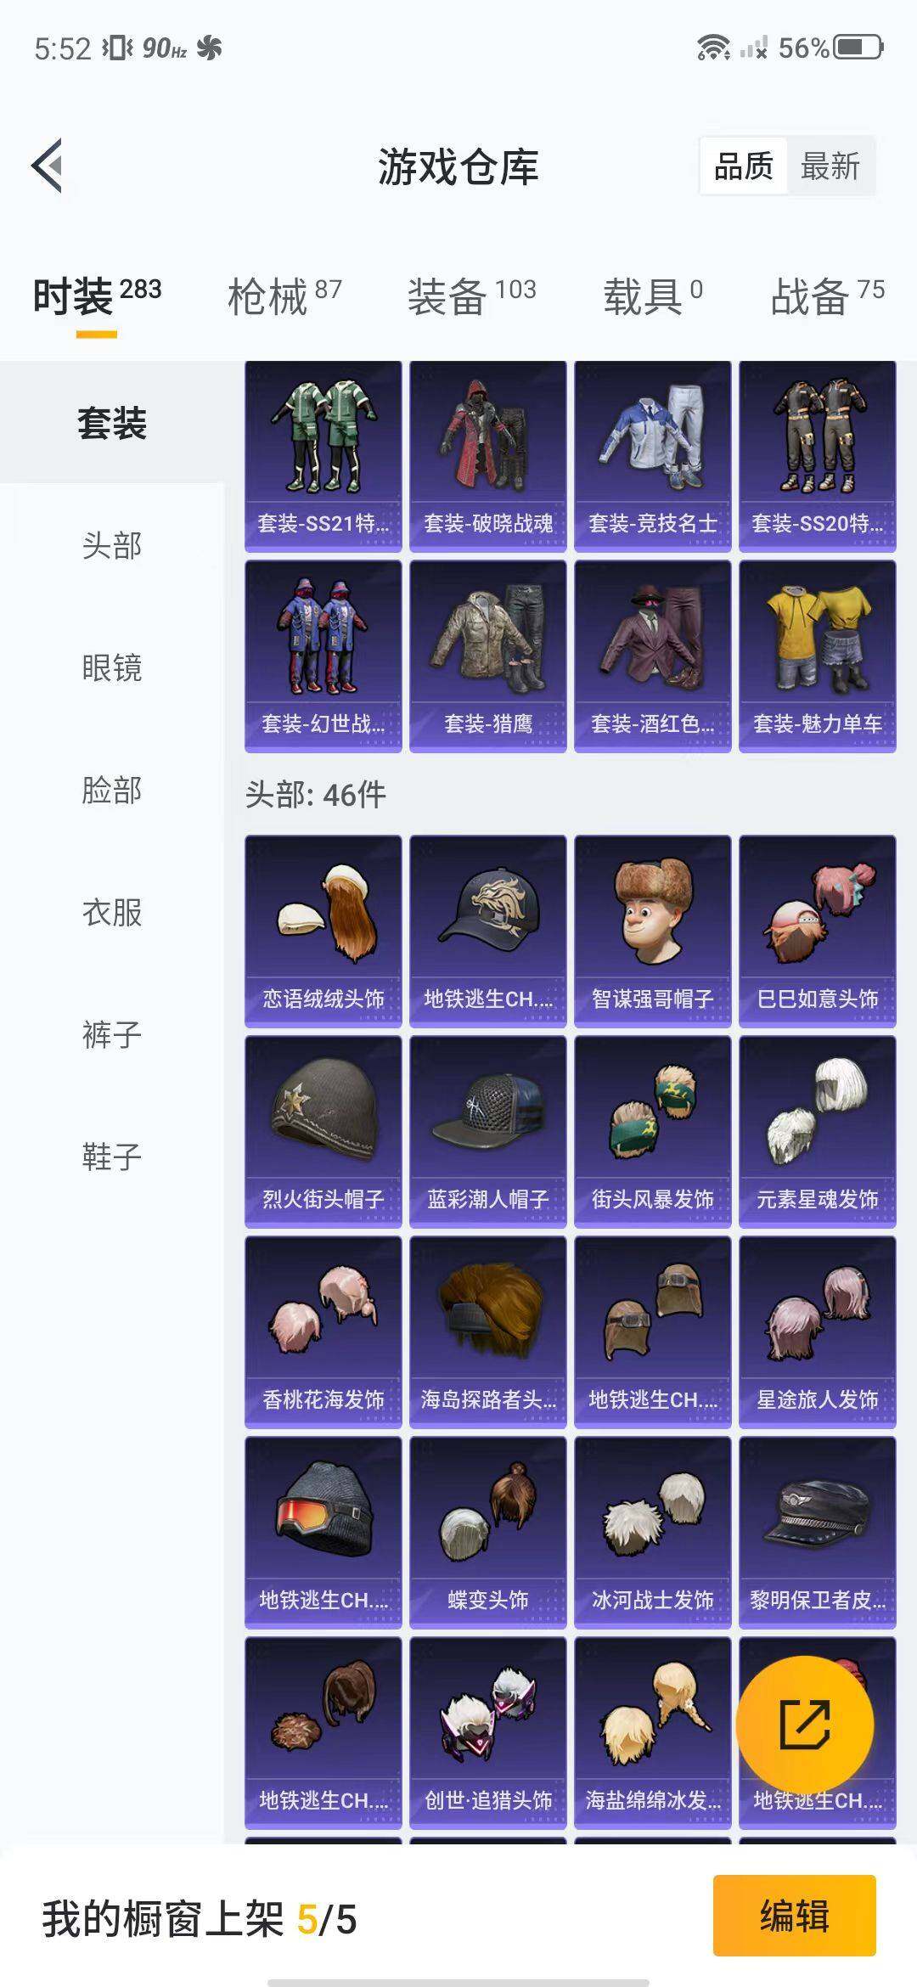The height and width of the screenshot is (1987, 917).
Task: Open the 智谋强哥帽子 item
Action: tap(652, 932)
